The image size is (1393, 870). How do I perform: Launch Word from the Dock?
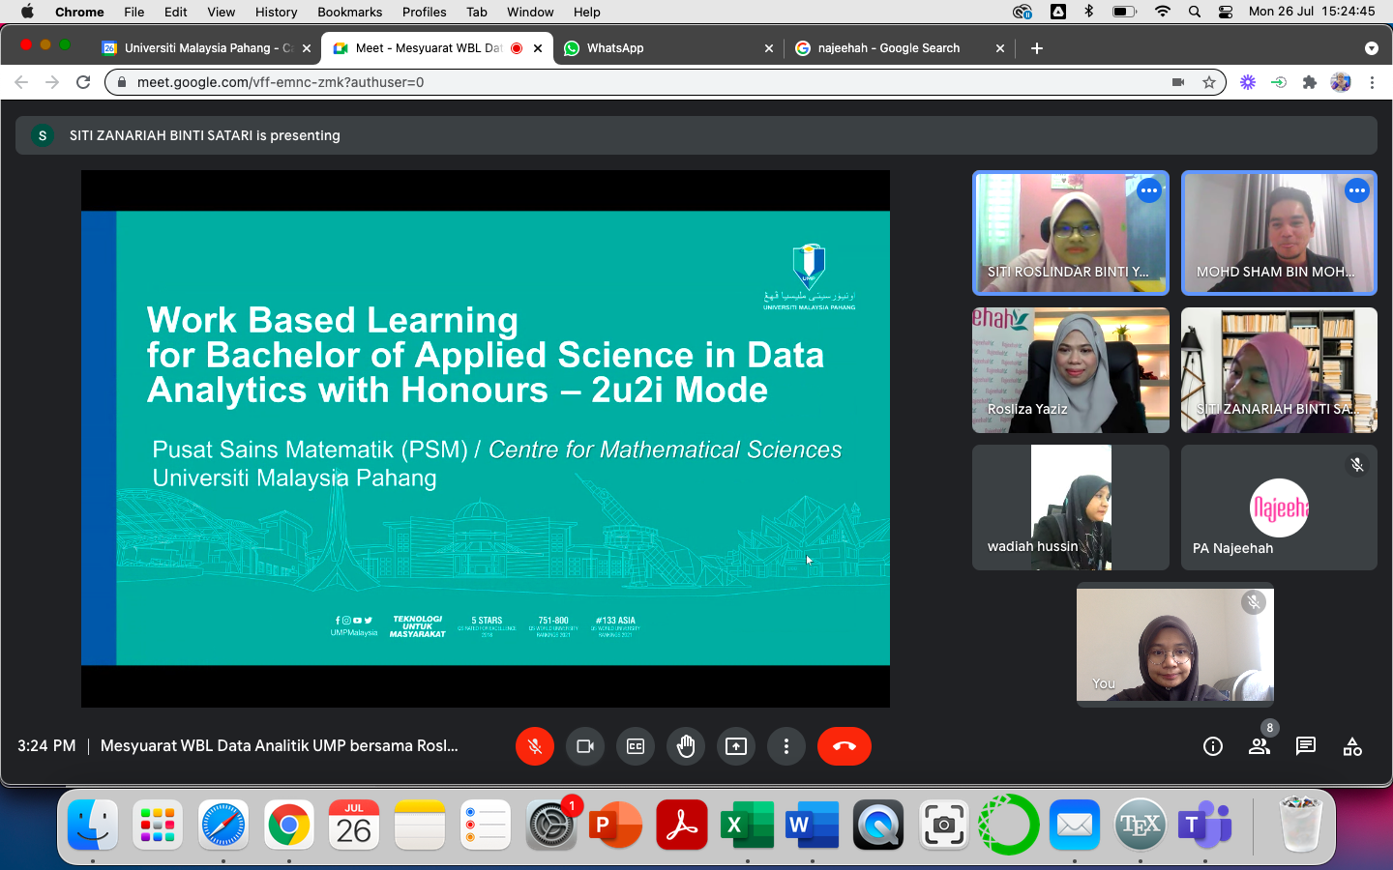coord(813,825)
